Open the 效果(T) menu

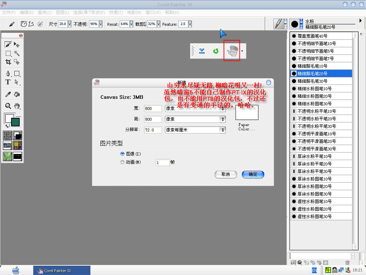[x=116, y=13]
